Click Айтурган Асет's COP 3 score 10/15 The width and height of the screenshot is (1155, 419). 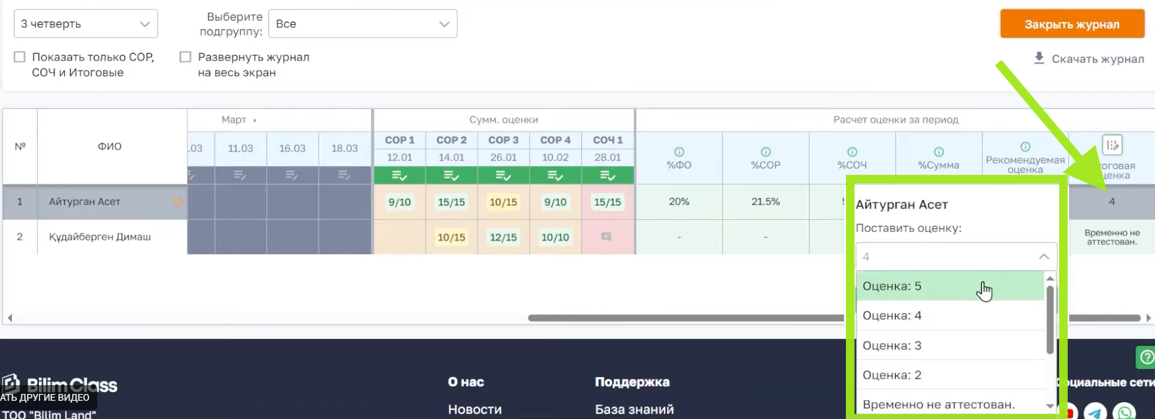pyautogui.click(x=504, y=202)
